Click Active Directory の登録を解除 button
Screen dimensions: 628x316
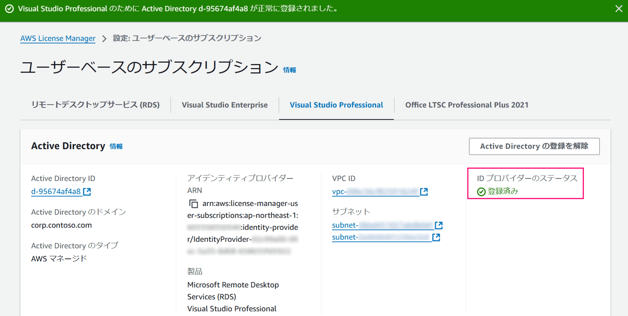pyautogui.click(x=534, y=146)
